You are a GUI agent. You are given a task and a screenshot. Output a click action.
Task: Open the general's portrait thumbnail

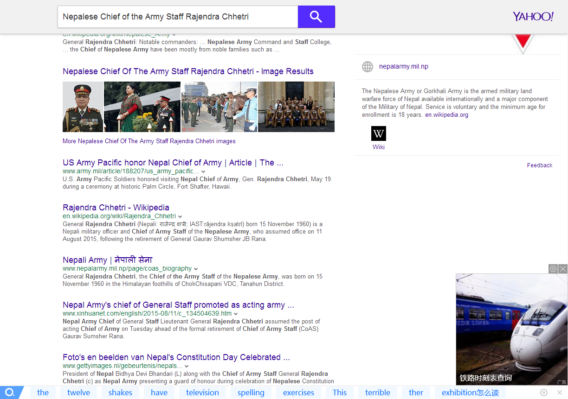click(83, 107)
